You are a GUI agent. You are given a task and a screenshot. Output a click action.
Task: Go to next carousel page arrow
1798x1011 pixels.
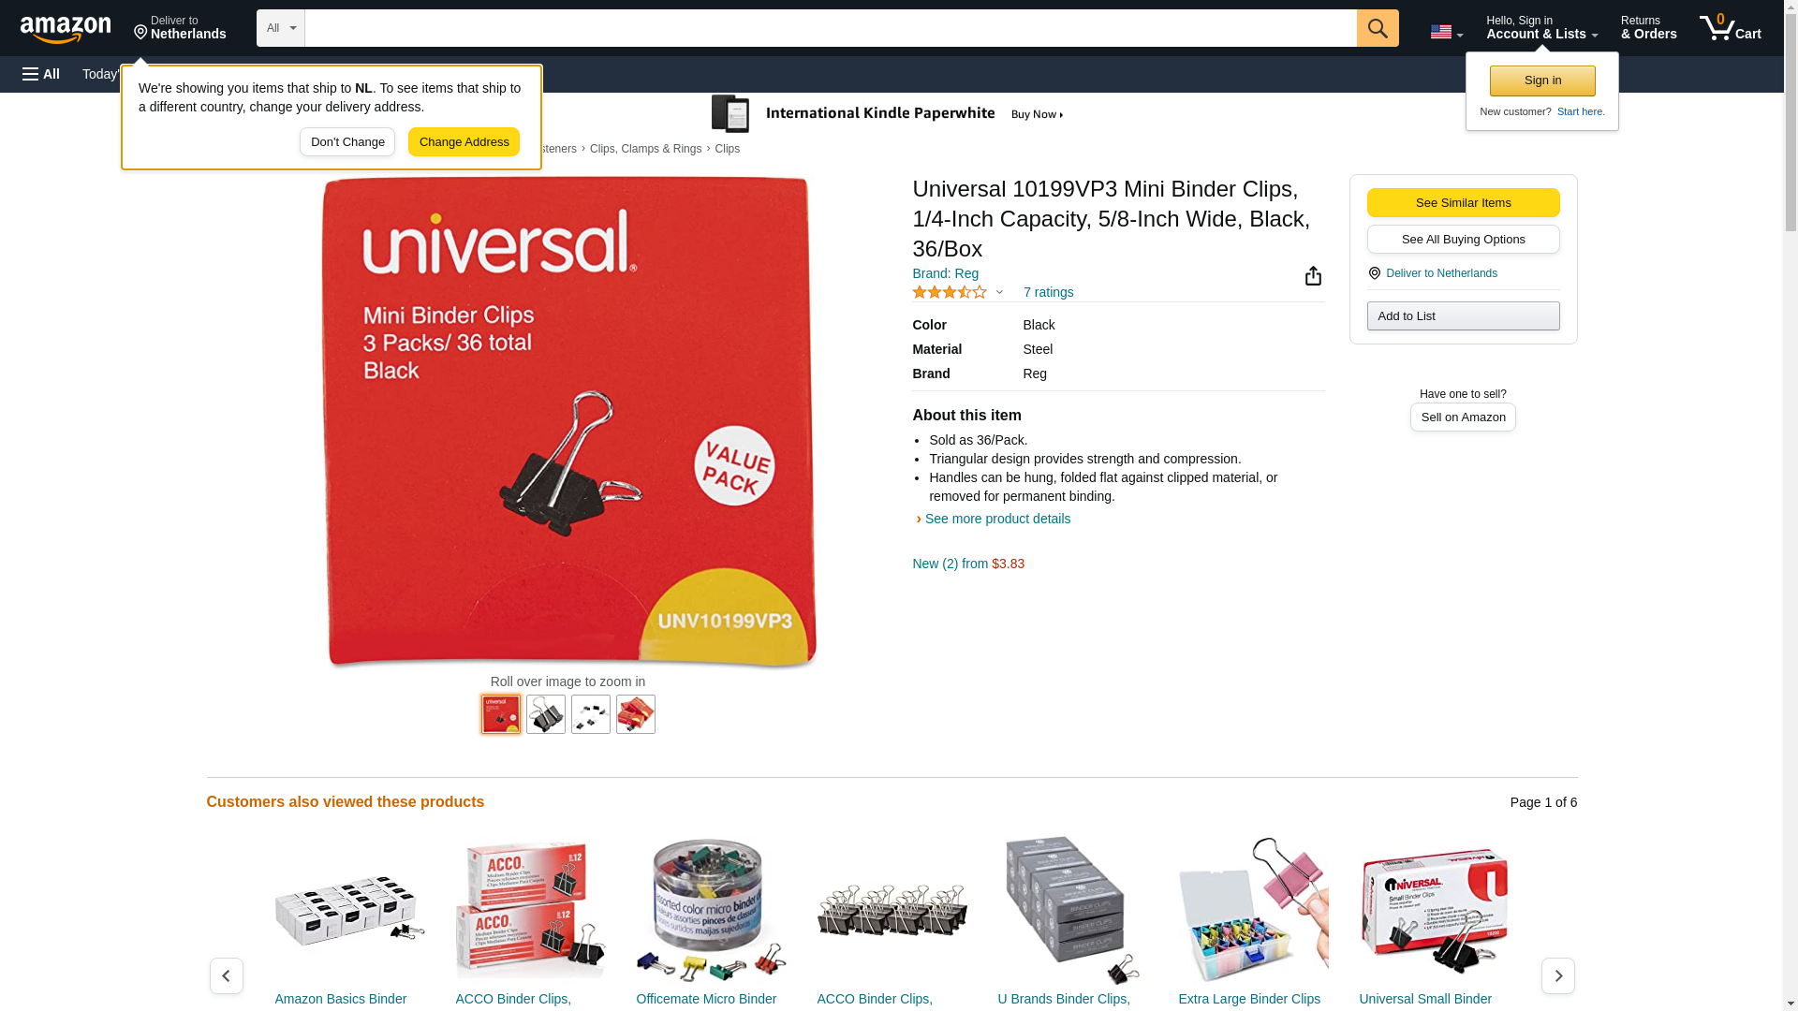coord(1558,975)
